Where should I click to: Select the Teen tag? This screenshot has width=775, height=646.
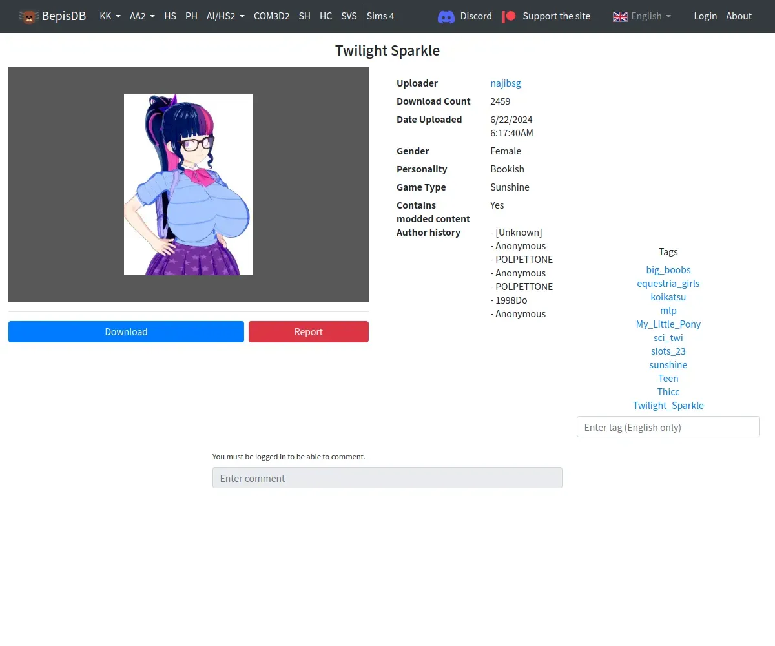click(668, 379)
